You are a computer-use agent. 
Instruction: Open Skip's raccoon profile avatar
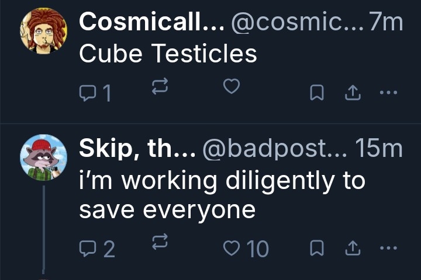tap(43, 157)
